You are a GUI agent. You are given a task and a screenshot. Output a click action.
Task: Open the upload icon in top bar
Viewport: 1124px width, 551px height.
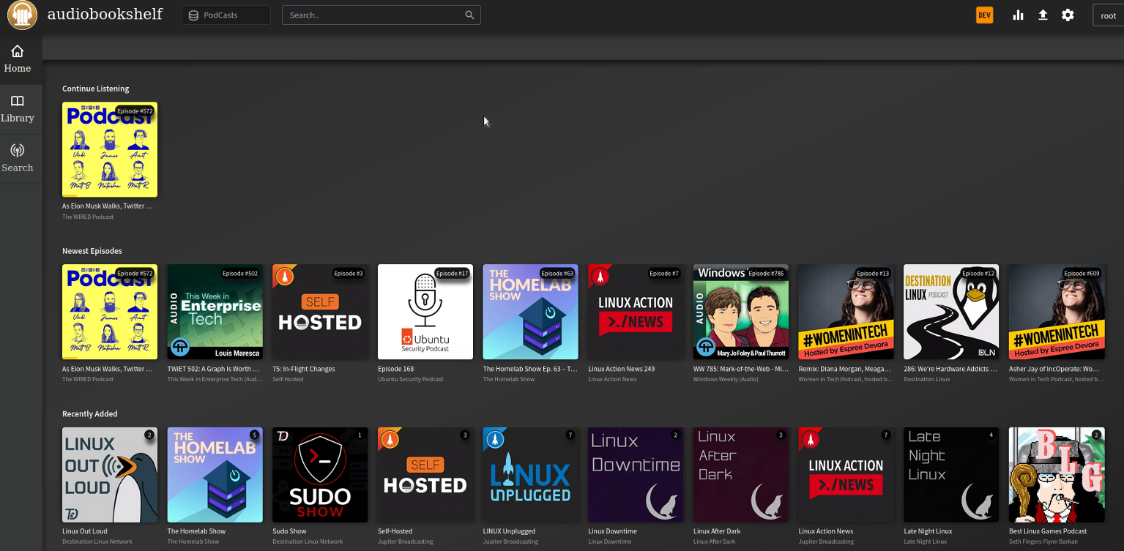pyautogui.click(x=1043, y=15)
